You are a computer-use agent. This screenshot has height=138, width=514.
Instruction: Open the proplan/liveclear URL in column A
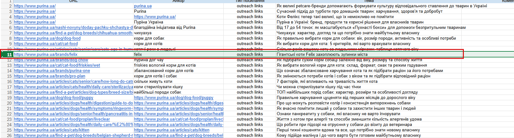click(62, 119)
